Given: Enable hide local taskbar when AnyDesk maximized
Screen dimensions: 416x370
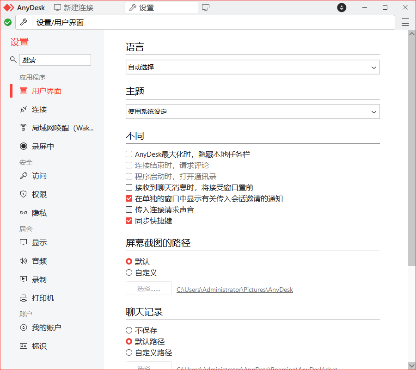Looking at the screenshot, I should click(x=129, y=154).
